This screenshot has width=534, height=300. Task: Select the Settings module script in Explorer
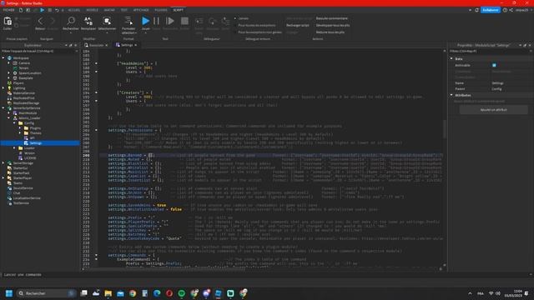[35, 143]
